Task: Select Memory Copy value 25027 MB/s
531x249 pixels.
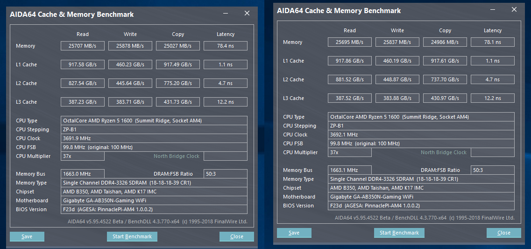Action: pos(178,46)
